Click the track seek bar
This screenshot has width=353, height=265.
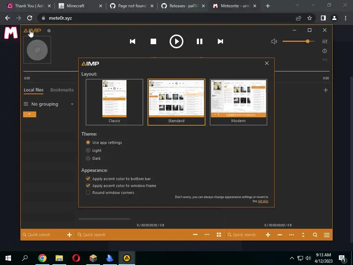pos(176,71)
